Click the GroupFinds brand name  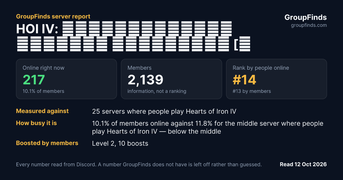point(306,17)
